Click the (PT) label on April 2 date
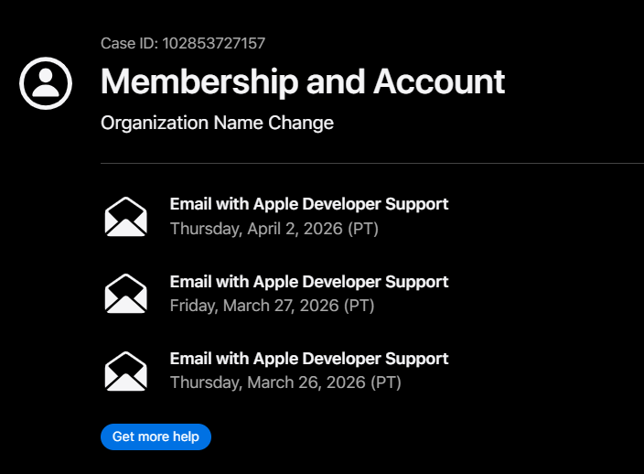This screenshot has width=644, height=474. pyautogui.click(x=361, y=228)
